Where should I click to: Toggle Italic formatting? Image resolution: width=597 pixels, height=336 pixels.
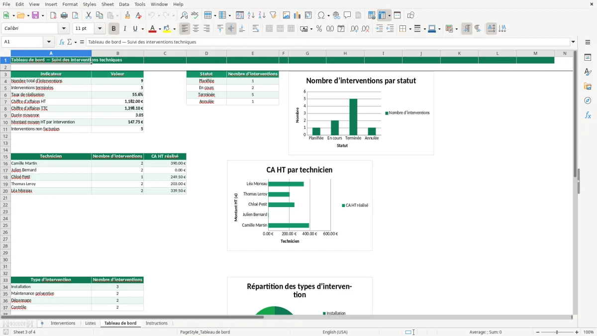[x=125, y=29]
